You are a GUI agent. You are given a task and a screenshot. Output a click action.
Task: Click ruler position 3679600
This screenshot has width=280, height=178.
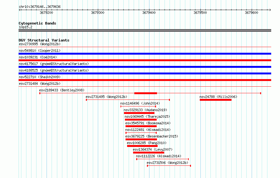click(x=251, y=13)
